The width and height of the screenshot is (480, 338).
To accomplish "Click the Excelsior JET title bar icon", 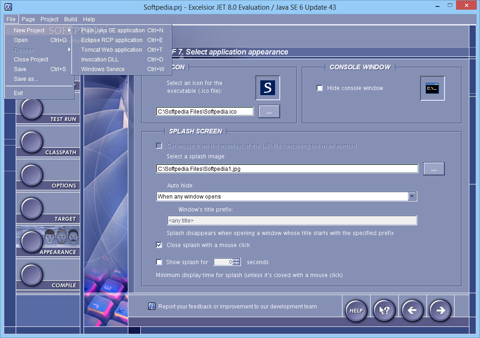I will pyautogui.click(x=9, y=7).
